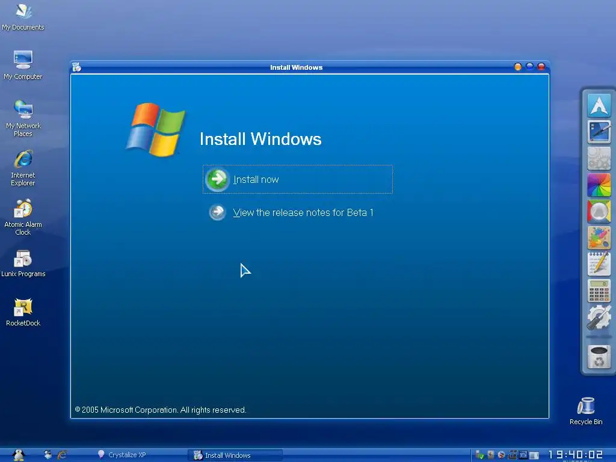Click the penguin start button
This screenshot has height=462, width=616.
coord(19,455)
